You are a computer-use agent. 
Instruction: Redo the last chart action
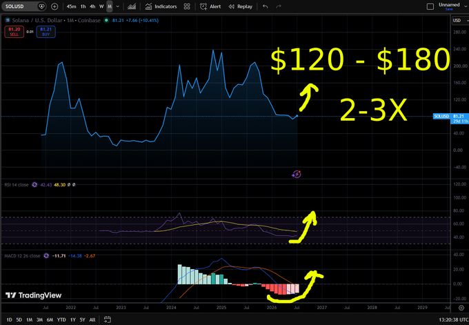[x=279, y=6]
